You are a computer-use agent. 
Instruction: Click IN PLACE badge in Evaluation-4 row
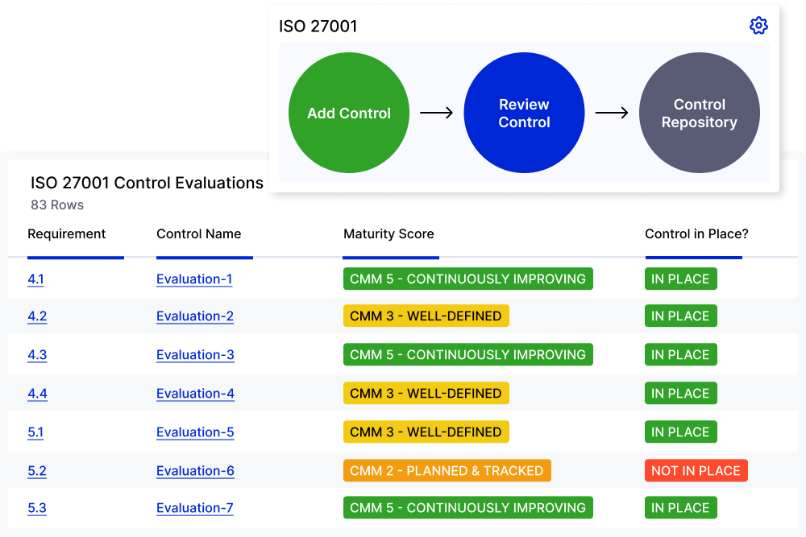point(680,393)
